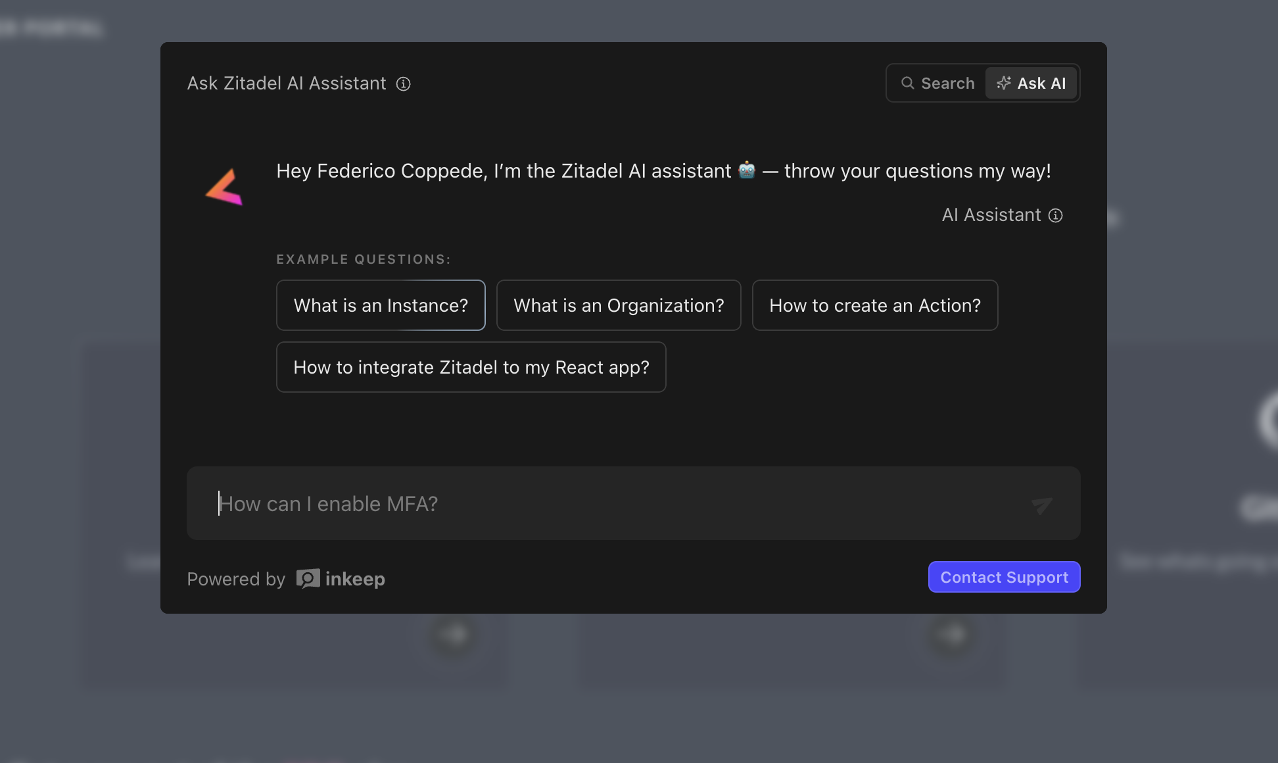
Task: Open the inkeep wordmark link
Action: click(355, 579)
